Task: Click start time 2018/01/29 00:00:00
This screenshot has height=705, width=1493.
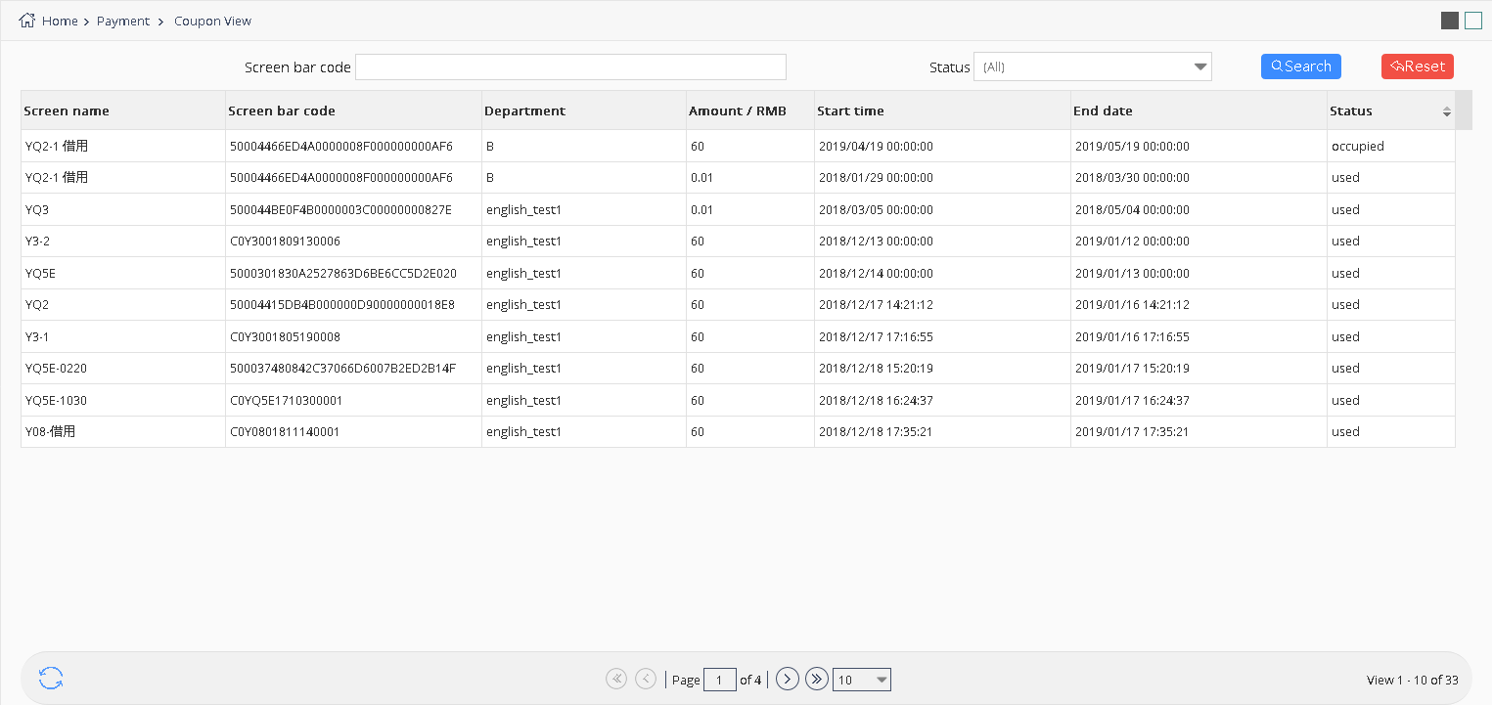Action: pyautogui.click(x=877, y=178)
